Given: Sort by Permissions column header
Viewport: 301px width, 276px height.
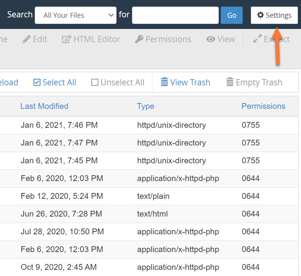Looking at the screenshot, I should click(263, 106).
